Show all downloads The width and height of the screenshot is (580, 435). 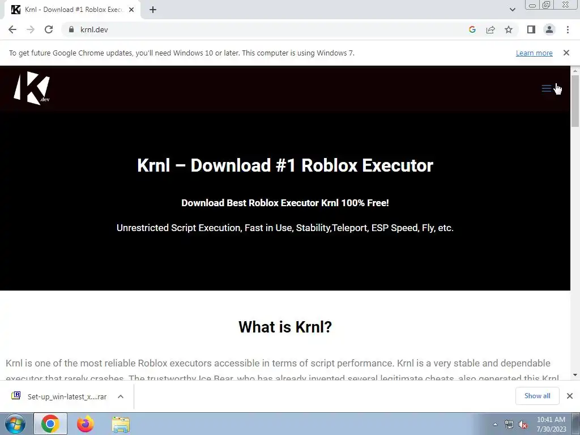tap(537, 396)
